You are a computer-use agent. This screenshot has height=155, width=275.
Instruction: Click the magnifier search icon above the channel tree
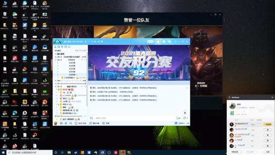69,47
